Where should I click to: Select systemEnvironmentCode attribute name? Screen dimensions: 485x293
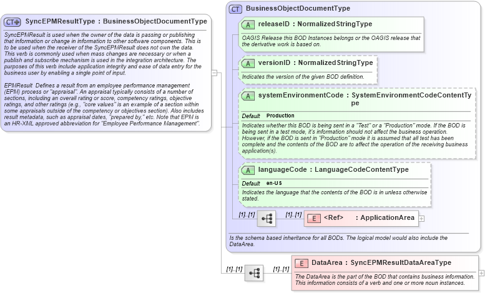[301, 96]
